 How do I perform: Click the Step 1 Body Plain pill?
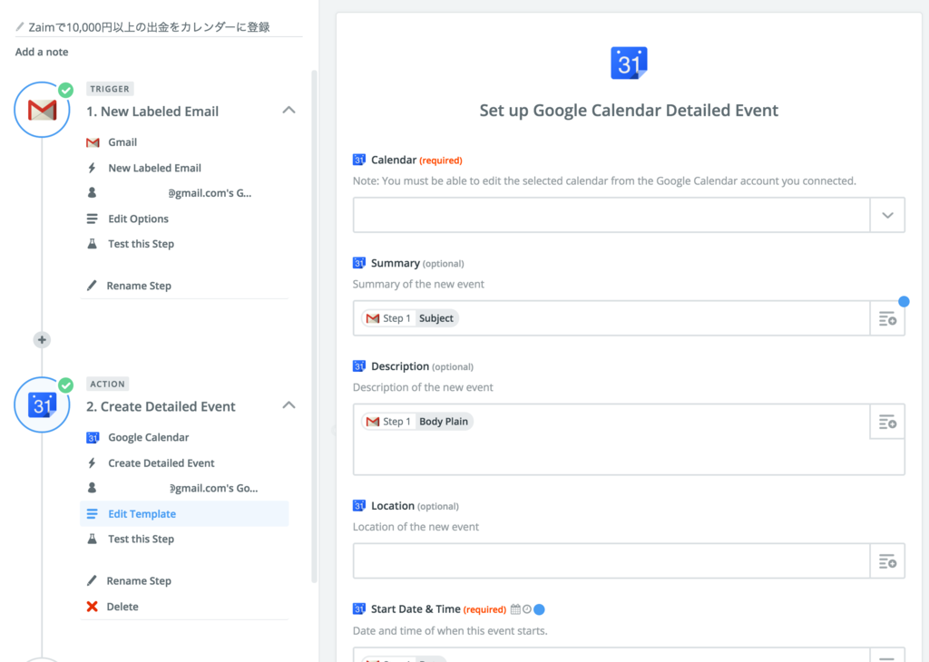click(x=417, y=422)
